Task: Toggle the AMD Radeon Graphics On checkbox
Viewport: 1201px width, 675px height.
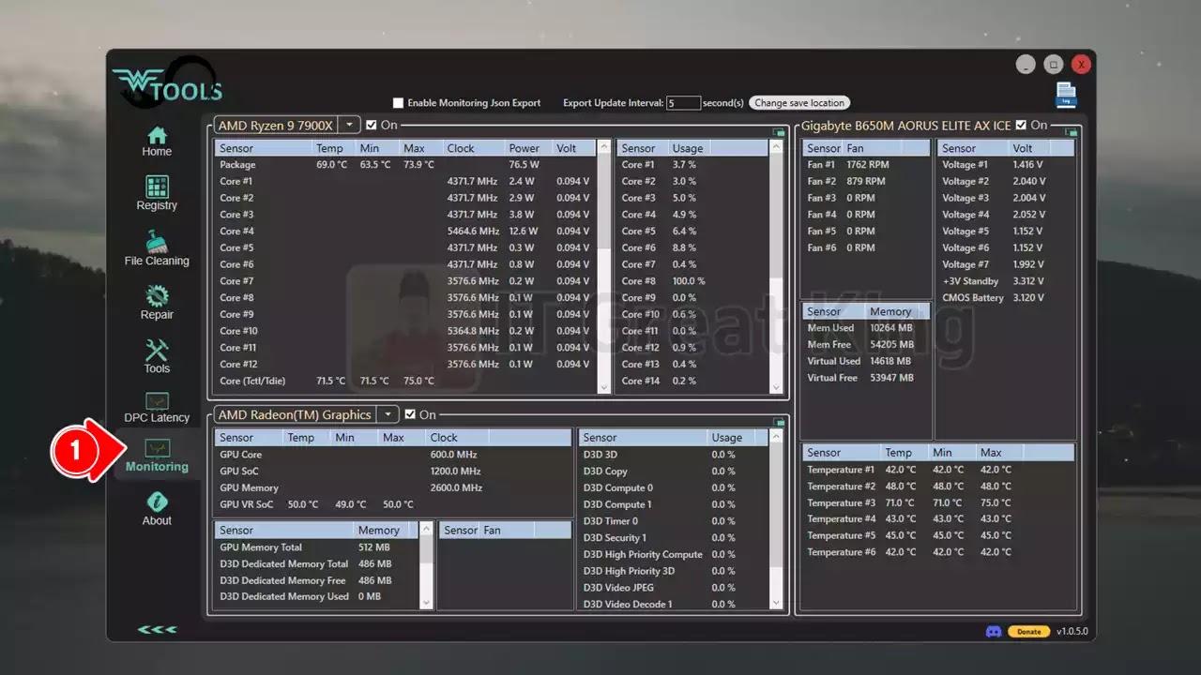Action: (x=411, y=414)
